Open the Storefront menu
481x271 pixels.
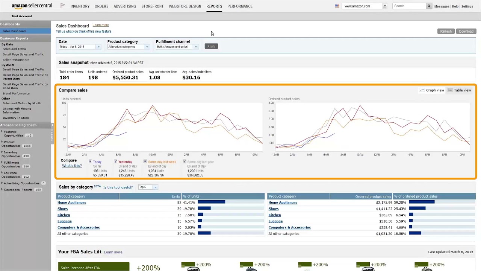tap(153, 6)
